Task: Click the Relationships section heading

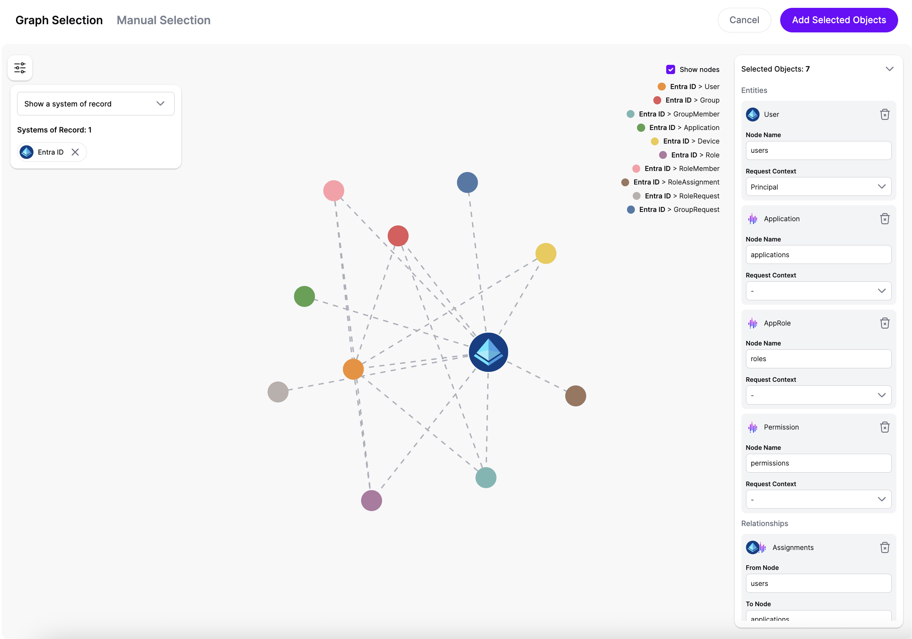Action: [x=764, y=524]
